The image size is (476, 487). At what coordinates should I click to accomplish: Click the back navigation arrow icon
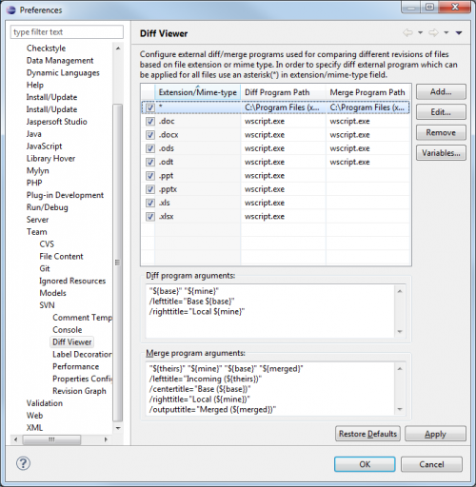[x=407, y=32]
